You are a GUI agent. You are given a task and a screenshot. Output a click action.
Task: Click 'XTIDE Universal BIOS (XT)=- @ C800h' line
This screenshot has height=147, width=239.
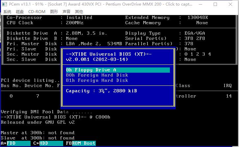click(56, 117)
